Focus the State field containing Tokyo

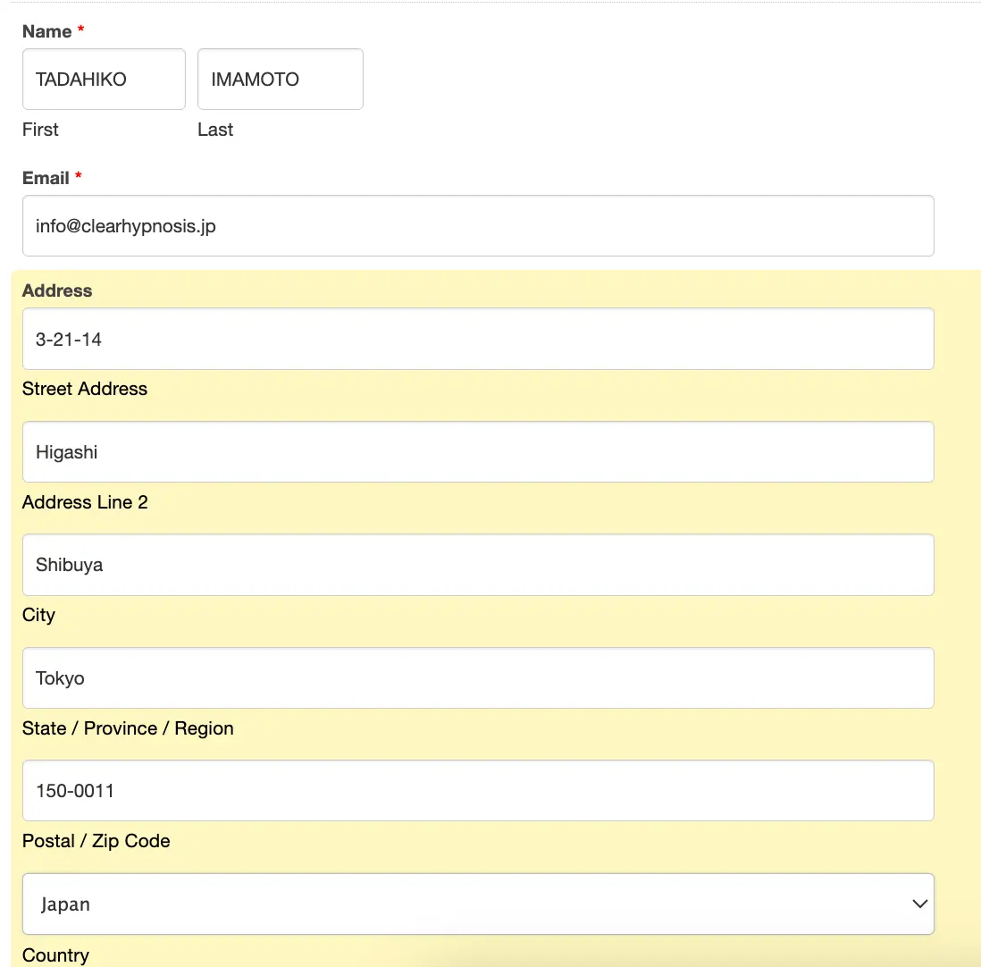tap(478, 678)
